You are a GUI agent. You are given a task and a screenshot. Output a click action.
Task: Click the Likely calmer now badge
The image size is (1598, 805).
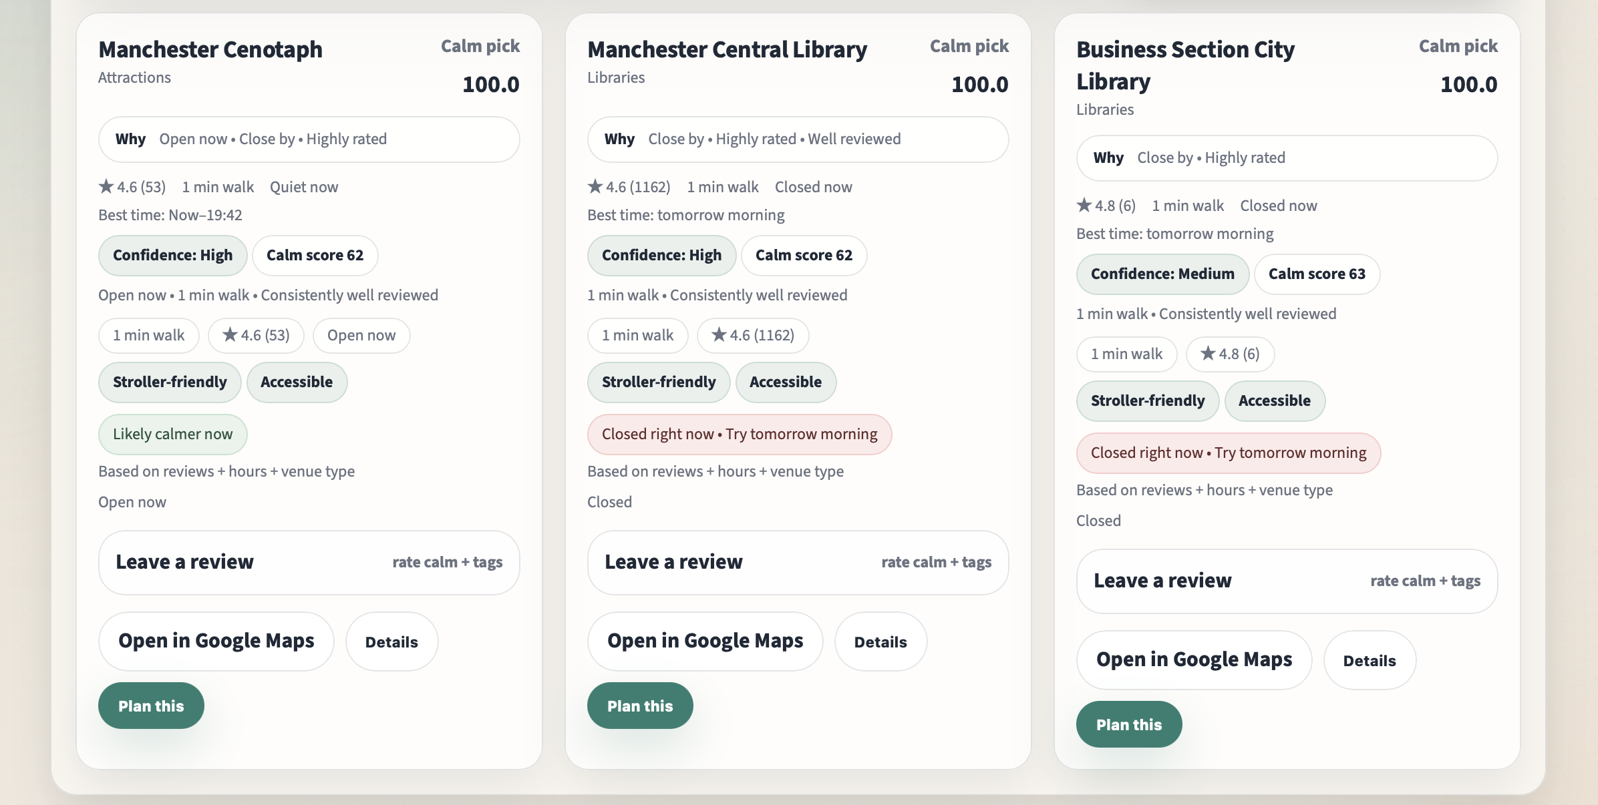(172, 434)
